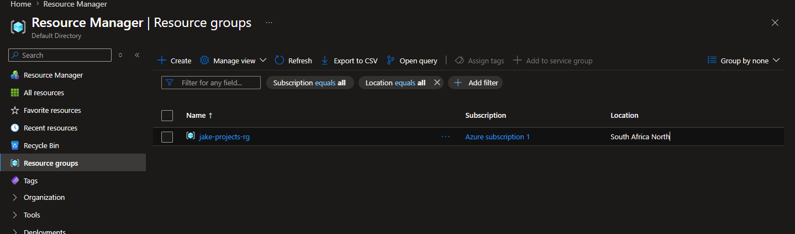Click the South Africa North location cell
The height and width of the screenshot is (234, 795).
pyautogui.click(x=640, y=137)
